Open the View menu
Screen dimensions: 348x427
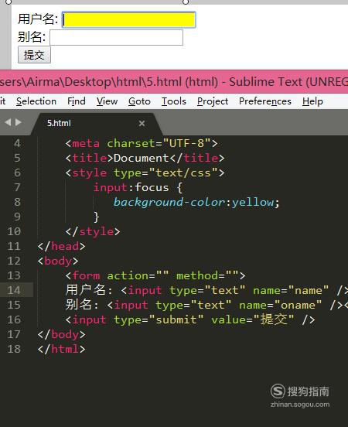[x=107, y=101]
